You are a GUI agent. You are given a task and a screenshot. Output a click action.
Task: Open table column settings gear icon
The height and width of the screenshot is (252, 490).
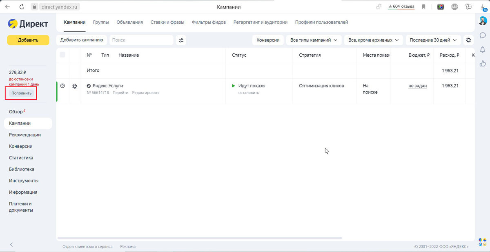tap(468, 40)
